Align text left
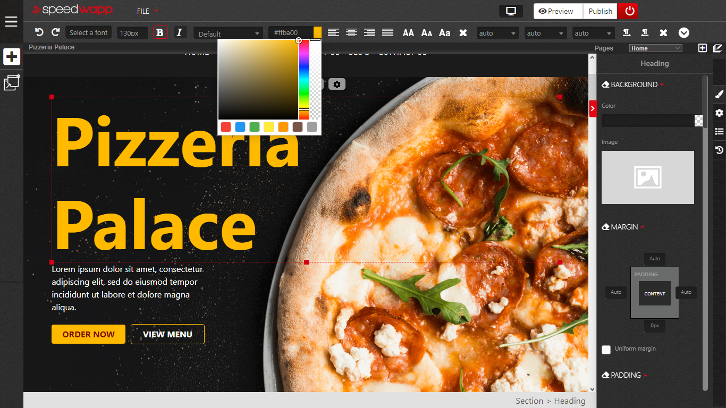This screenshot has width=726, height=408. tap(333, 32)
